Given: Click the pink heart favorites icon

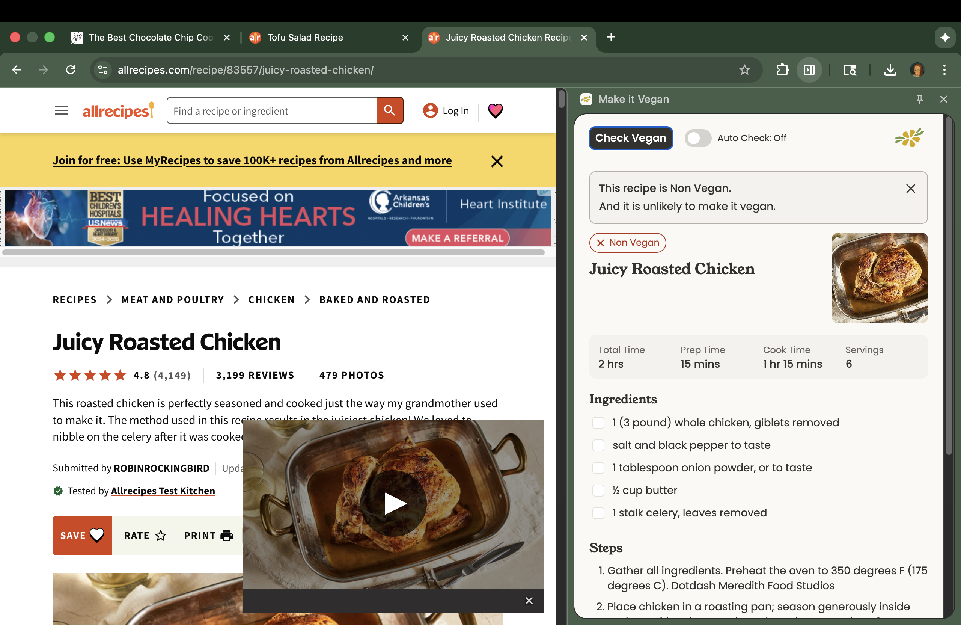Looking at the screenshot, I should [495, 110].
